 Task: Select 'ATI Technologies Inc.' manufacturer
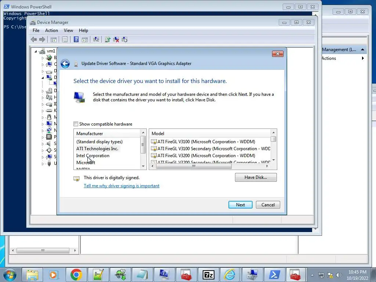tap(97, 149)
